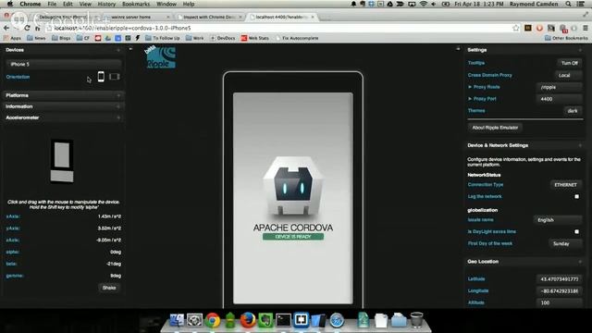592x333 pixels.
Task: Open Brackets editor from the Dock
Action: tap(301, 320)
